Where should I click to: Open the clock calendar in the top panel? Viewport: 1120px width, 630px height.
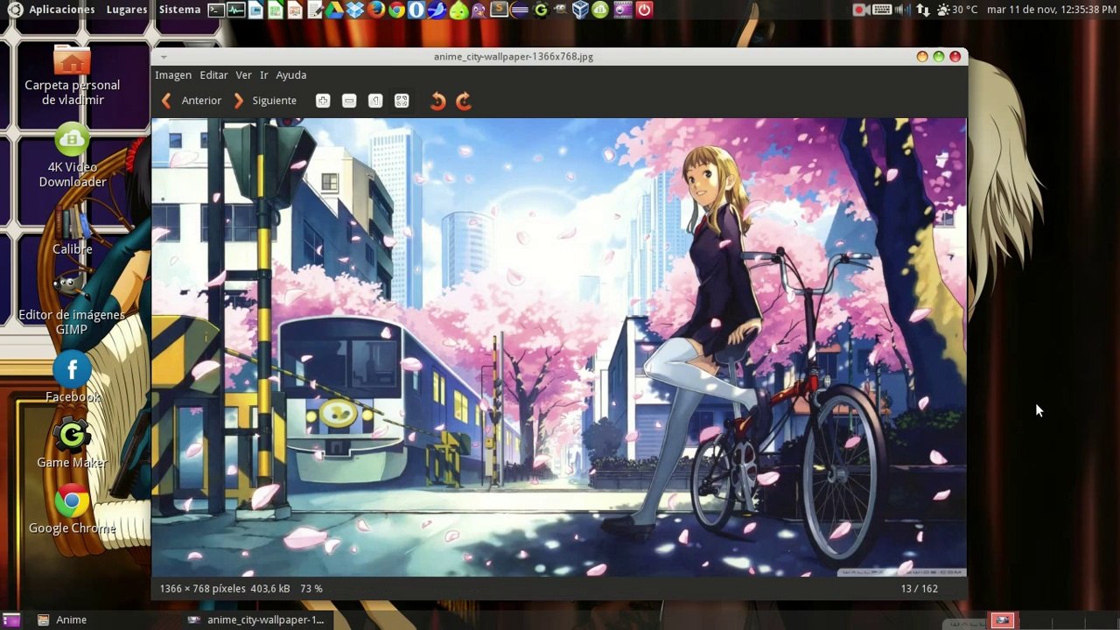1052,10
